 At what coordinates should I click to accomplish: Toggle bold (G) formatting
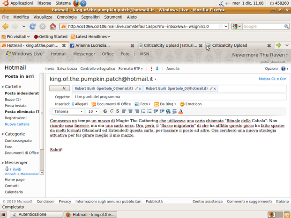tap(105, 111)
